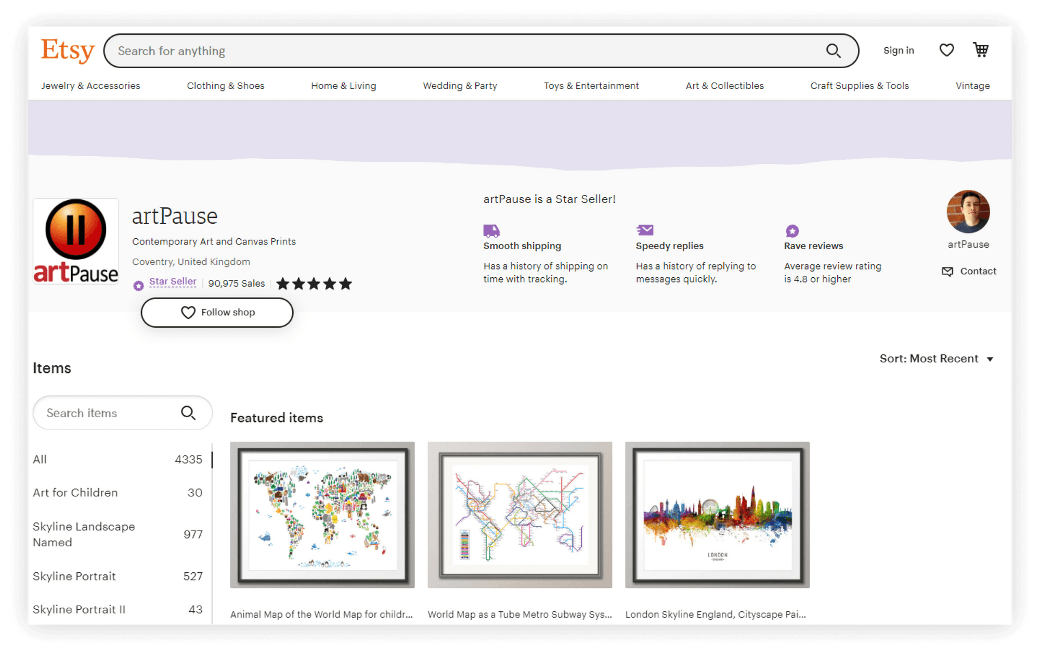Open favorites heart icon in header
1040x654 pixels.
(x=946, y=50)
